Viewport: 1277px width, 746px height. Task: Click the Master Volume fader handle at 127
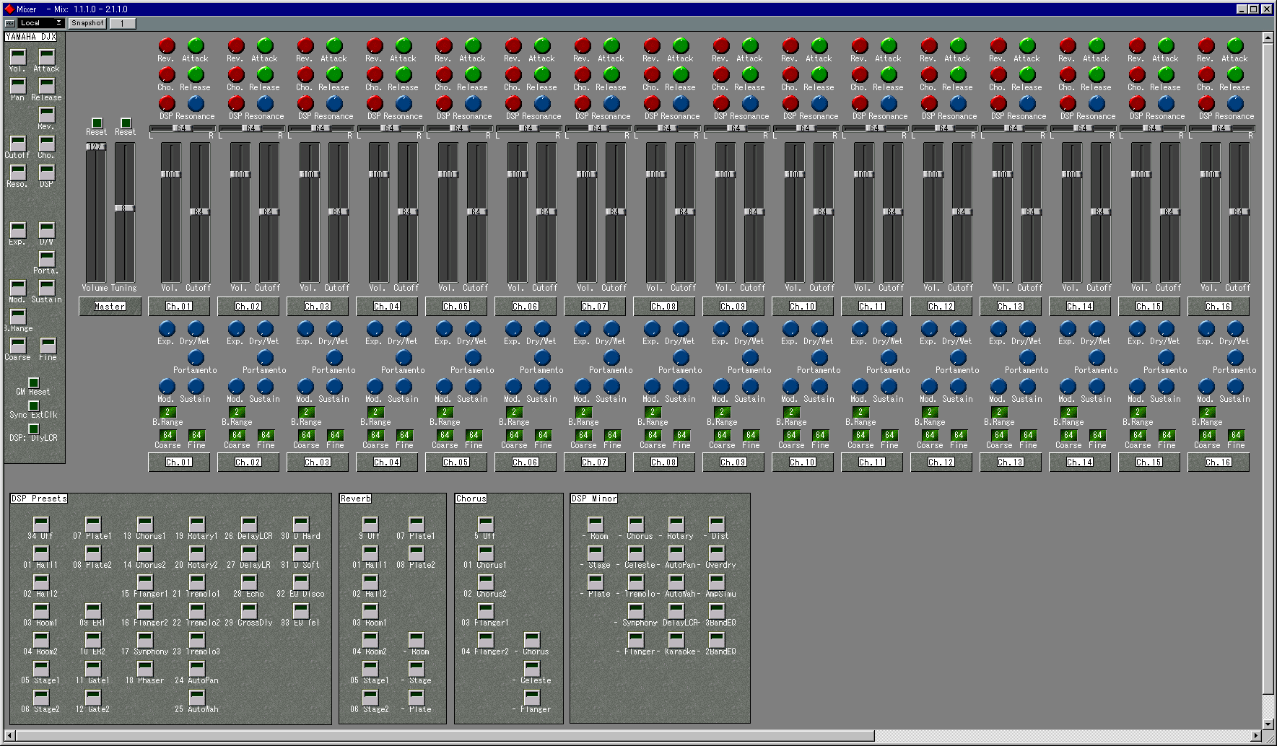pyautogui.click(x=95, y=146)
